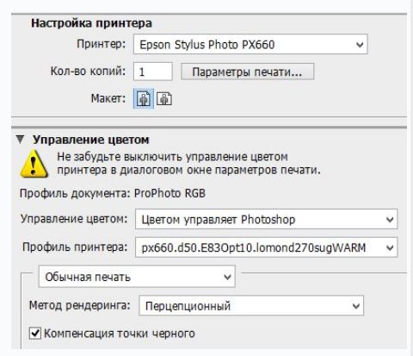Open the Профиль принтера dropdown list
This screenshot has height=356, width=413.
coord(267,247)
